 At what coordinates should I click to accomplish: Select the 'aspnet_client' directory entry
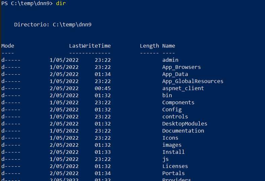(x=183, y=88)
